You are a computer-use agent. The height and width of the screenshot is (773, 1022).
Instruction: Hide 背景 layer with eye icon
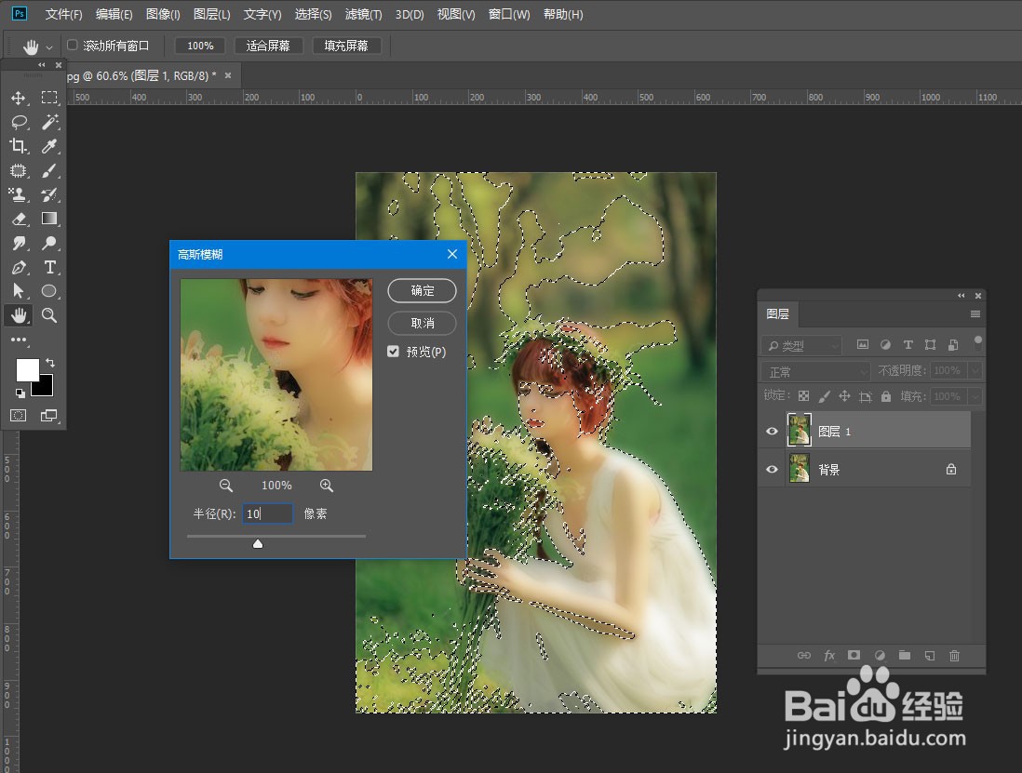click(x=772, y=469)
